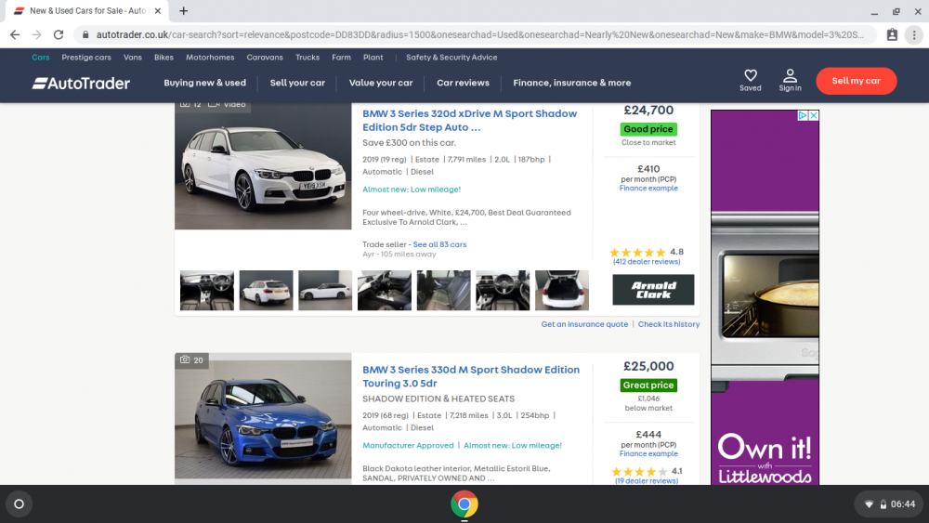This screenshot has height=523, width=929.
Task: Open the Value your car menu
Action: click(x=380, y=83)
